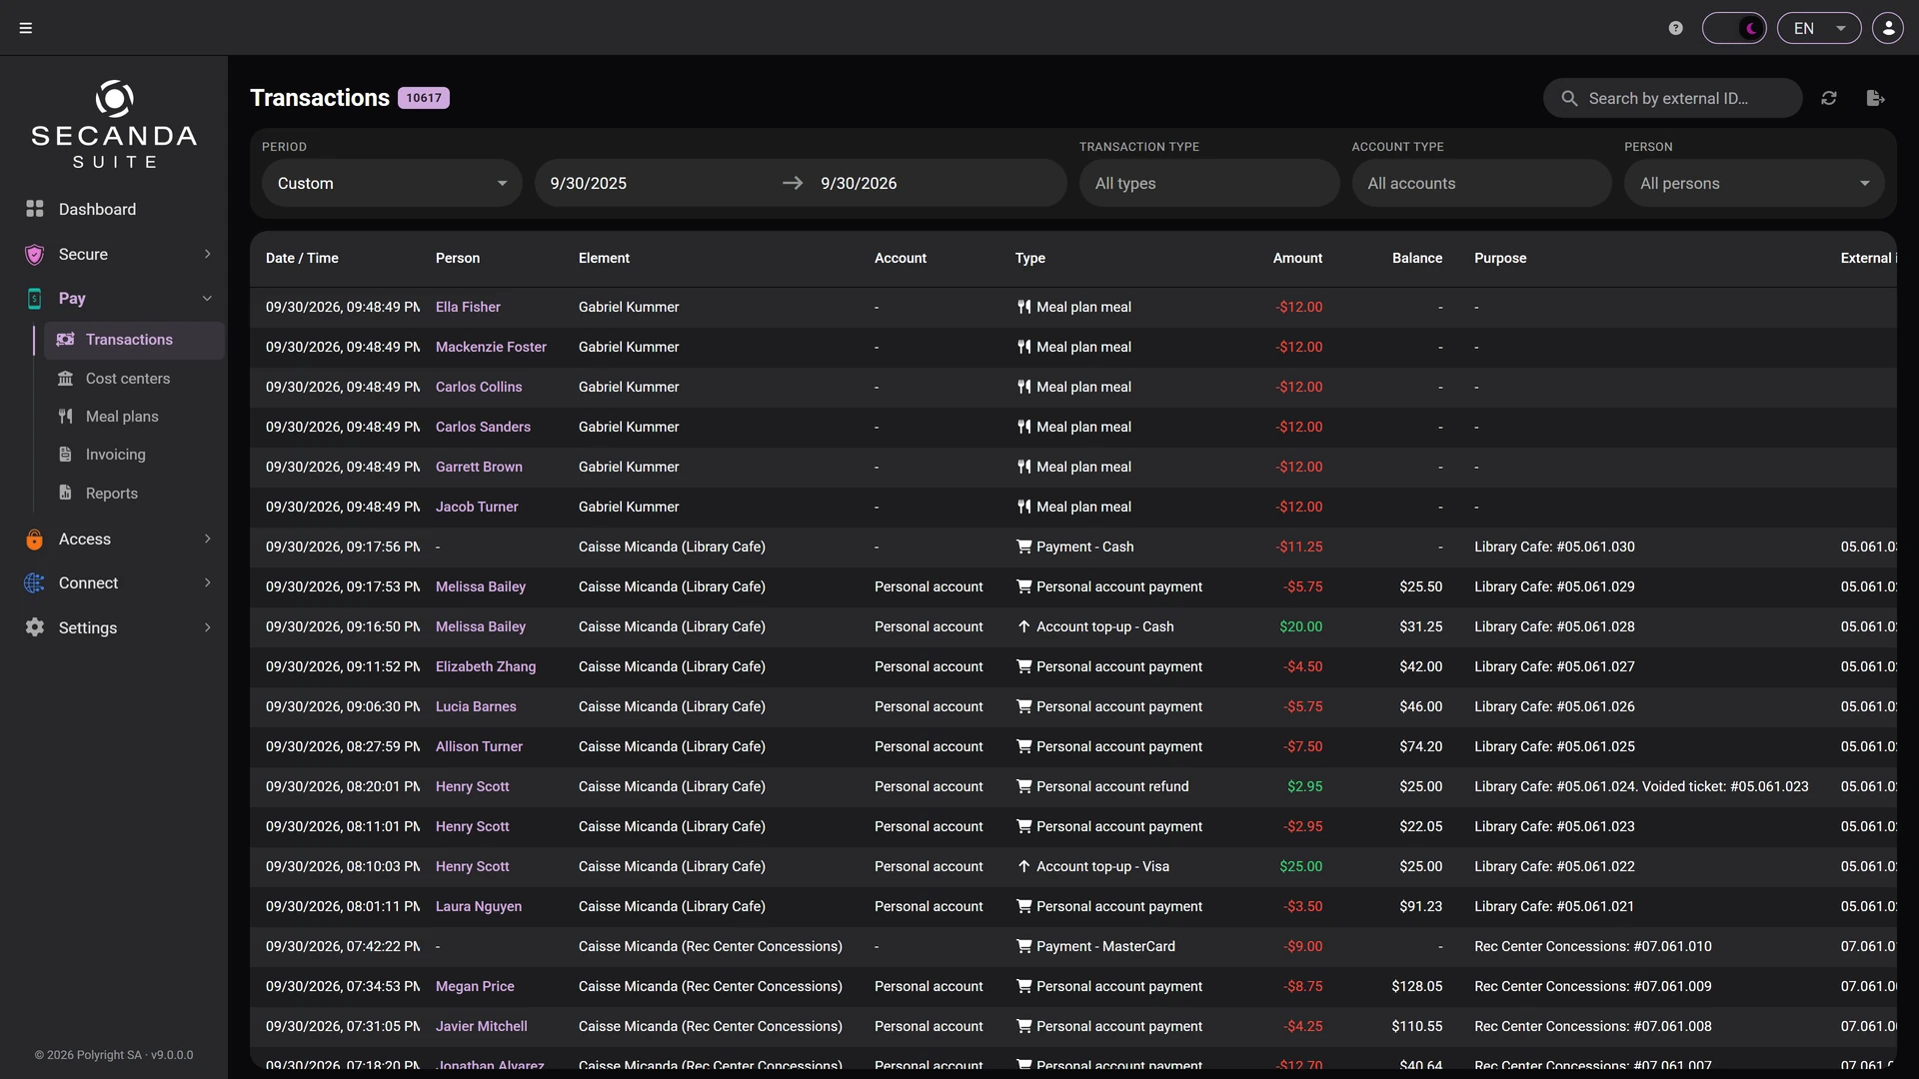Focus the Search by external ID field
The height and width of the screenshot is (1079, 1919).
(x=1673, y=98)
